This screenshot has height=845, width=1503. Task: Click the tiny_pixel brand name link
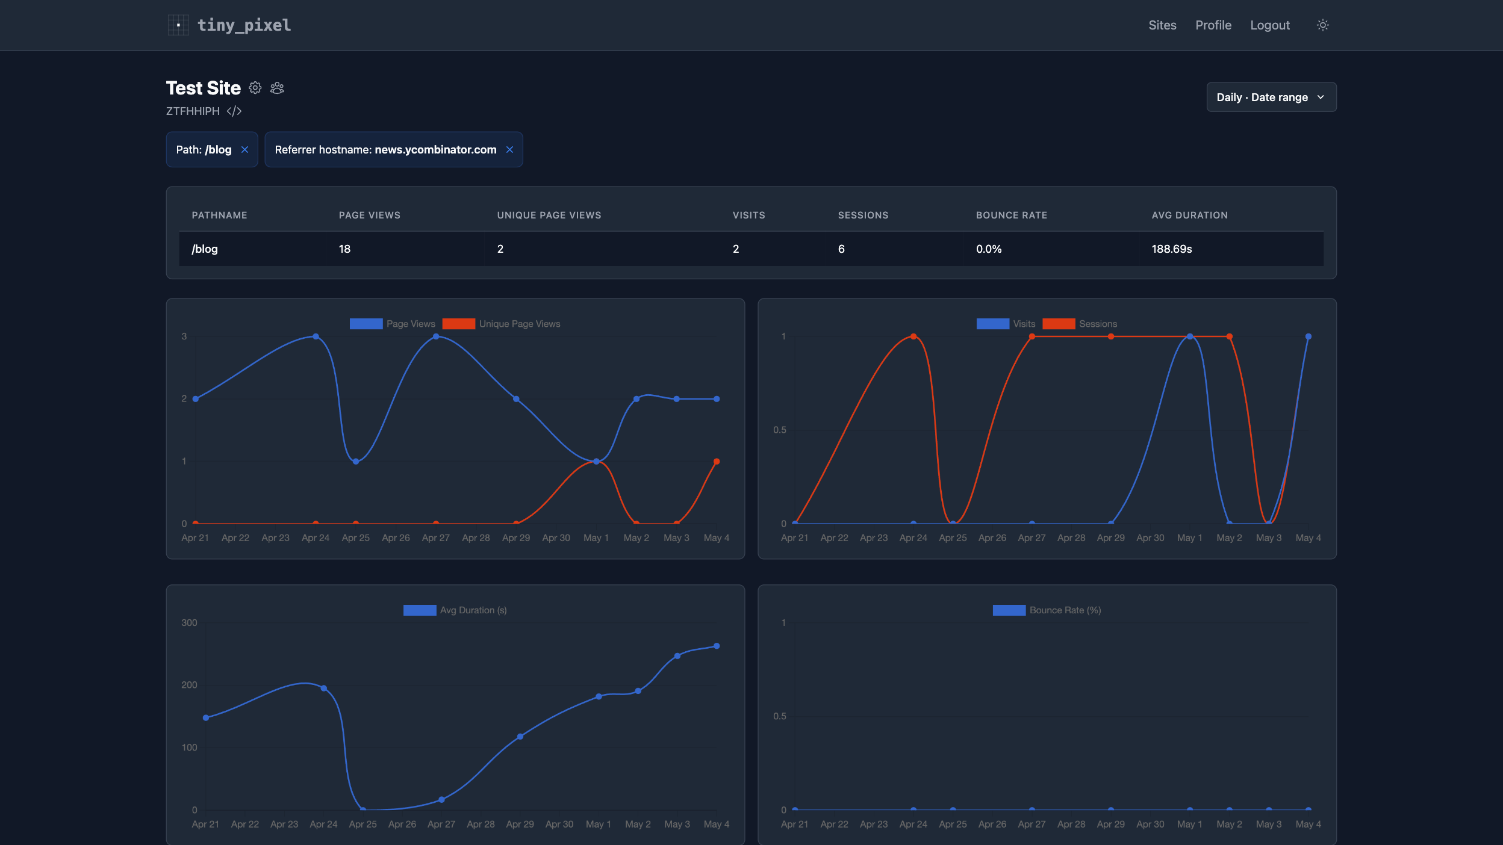tap(244, 25)
